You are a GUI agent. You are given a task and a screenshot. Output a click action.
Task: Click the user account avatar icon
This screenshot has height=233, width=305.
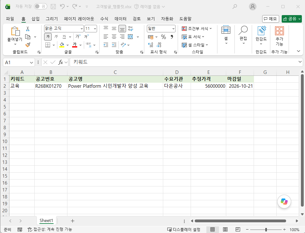pyautogui.click(x=252, y=7)
